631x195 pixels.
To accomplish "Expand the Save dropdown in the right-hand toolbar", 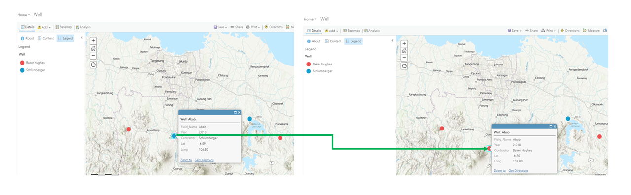I will coord(514,30).
